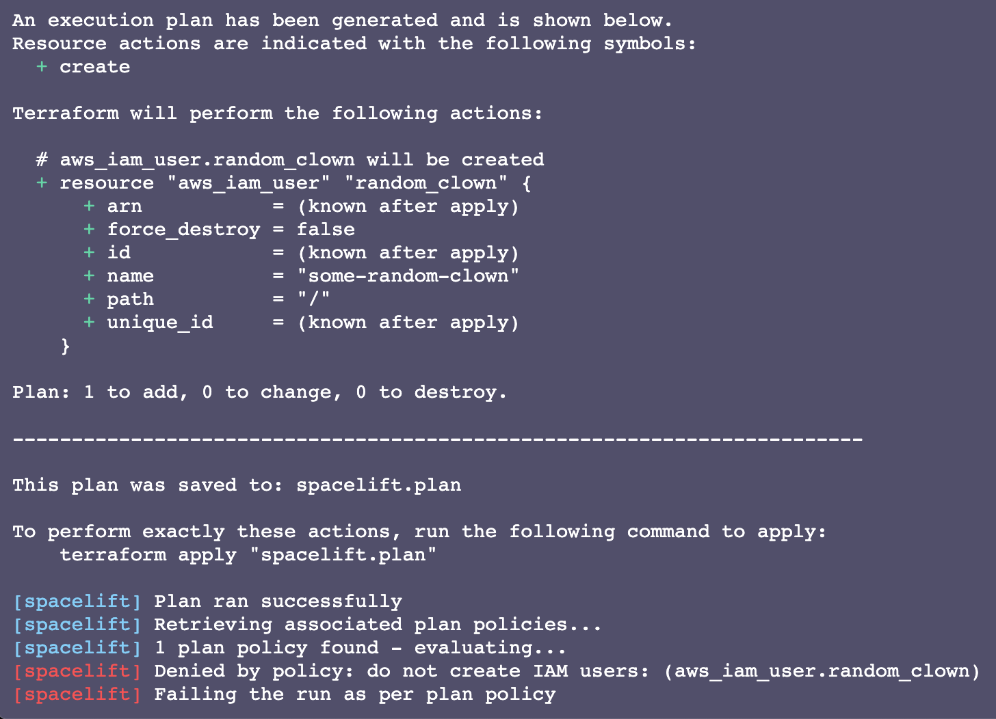Viewport: 996px width, 719px height.
Task: Click the green plus beside "unique_id"
Action: [90, 323]
